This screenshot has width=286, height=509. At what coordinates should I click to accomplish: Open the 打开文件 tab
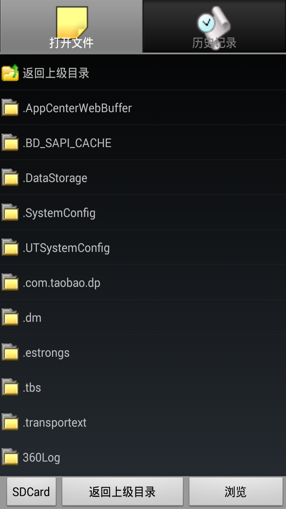pyautogui.click(x=71, y=26)
